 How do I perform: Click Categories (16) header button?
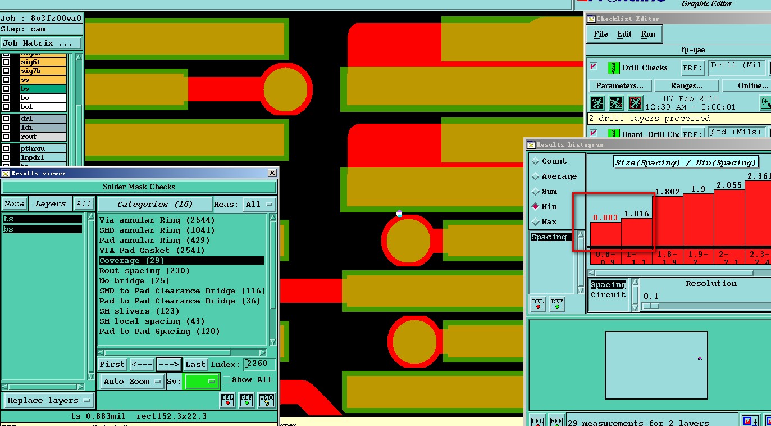coord(155,204)
